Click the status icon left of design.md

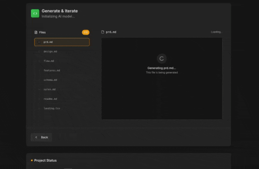pyautogui.click(x=39, y=52)
